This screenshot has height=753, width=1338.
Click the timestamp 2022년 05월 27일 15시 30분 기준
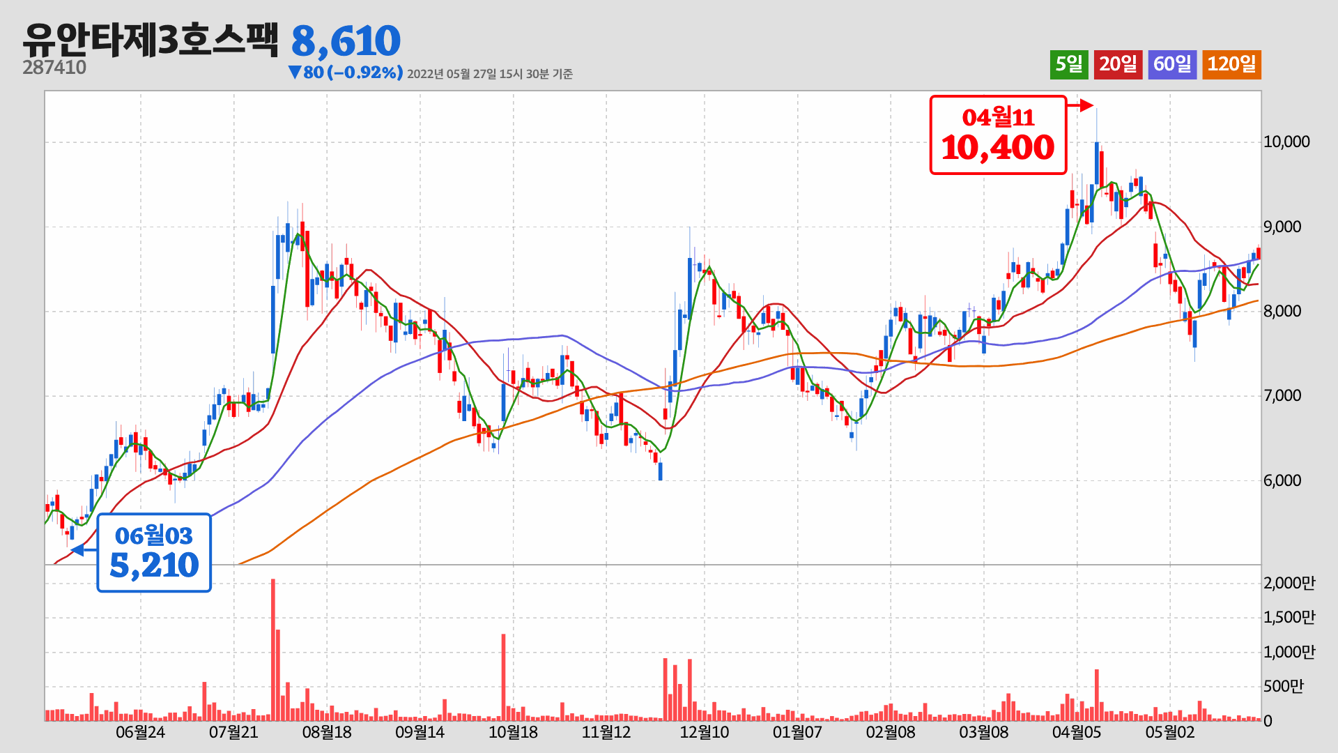pyautogui.click(x=490, y=74)
